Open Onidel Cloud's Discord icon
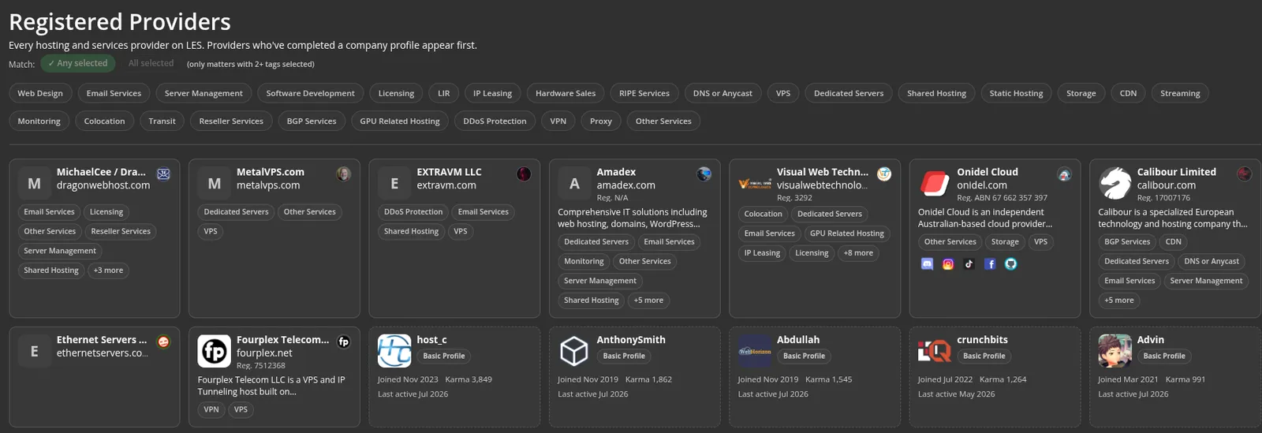Image resolution: width=1262 pixels, height=433 pixels. [927, 264]
